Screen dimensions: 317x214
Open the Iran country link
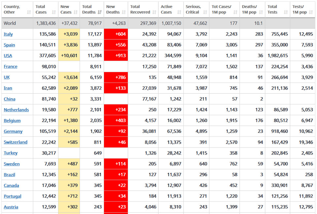pyautogui.click(x=8, y=88)
